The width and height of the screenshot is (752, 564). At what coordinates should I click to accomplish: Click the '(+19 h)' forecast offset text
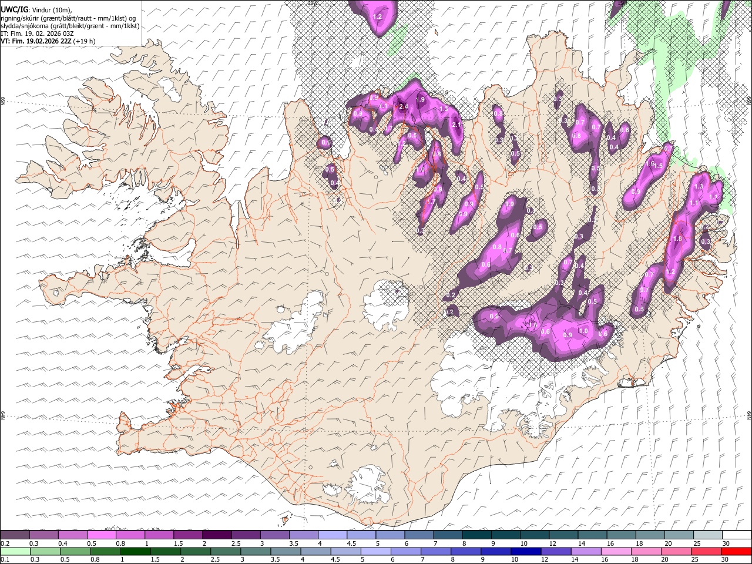tap(85, 41)
